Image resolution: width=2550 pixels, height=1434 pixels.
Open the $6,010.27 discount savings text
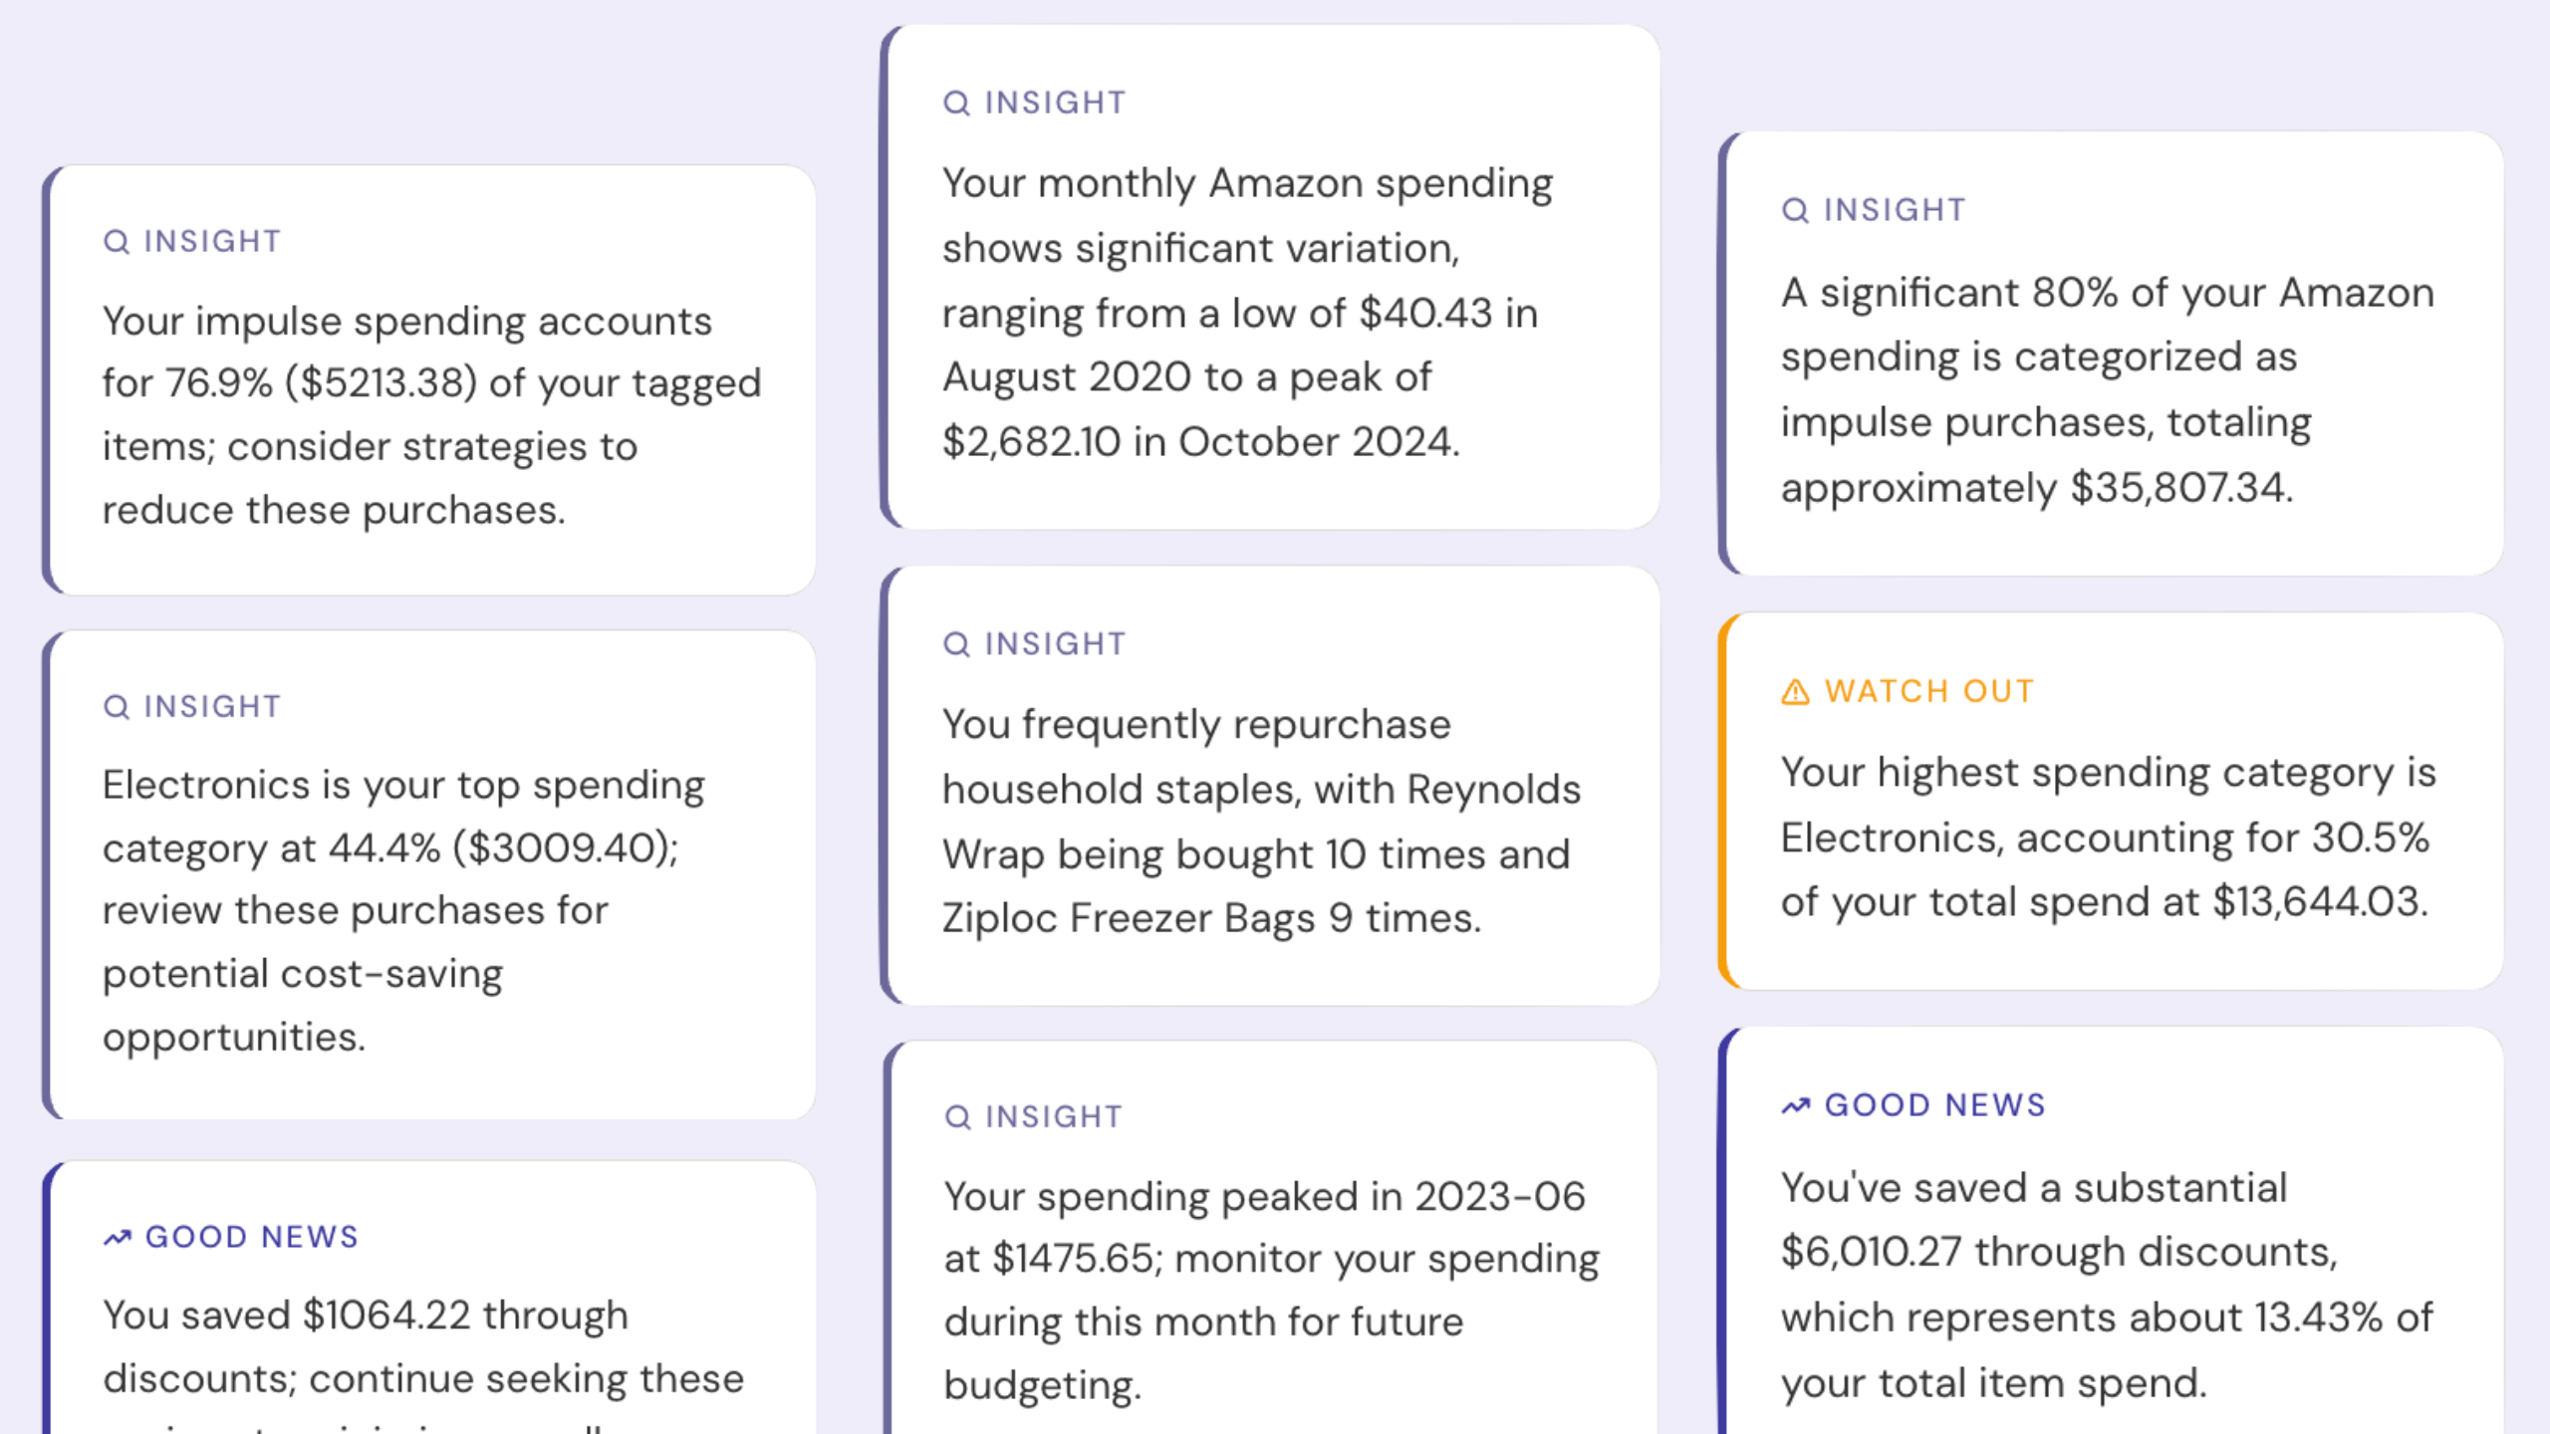pyautogui.click(x=2107, y=1285)
